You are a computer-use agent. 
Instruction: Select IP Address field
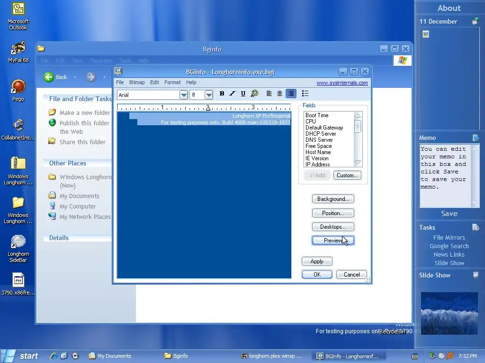coord(317,164)
